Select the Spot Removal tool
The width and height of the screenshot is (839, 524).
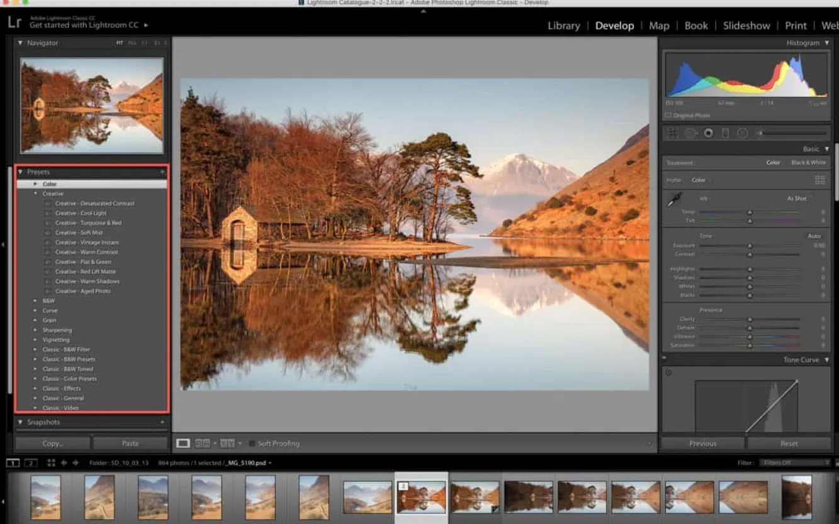pos(690,133)
